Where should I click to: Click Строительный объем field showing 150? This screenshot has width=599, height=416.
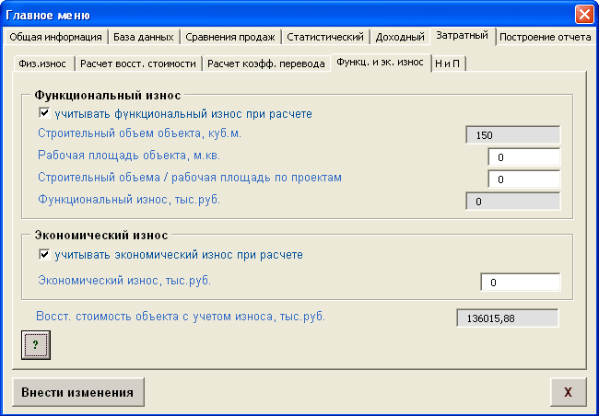coord(513,135)
